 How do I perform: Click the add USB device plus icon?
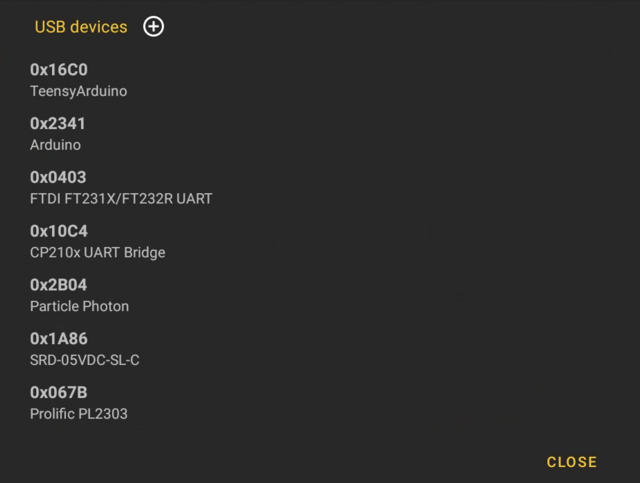(153, 27)
